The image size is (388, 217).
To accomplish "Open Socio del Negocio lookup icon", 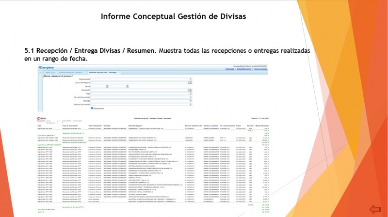I will [x=191, y=82].
